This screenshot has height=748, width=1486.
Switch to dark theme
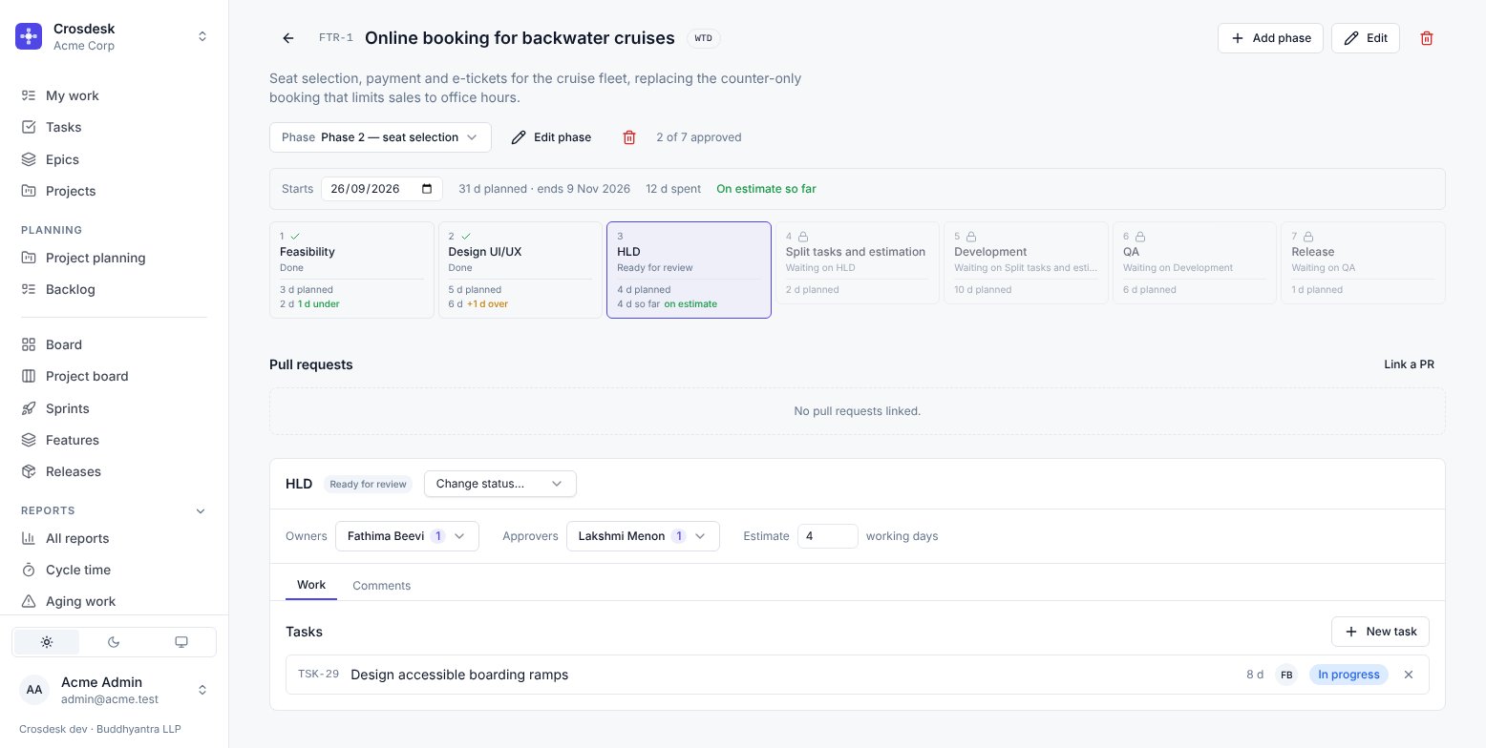click(114, 642)
